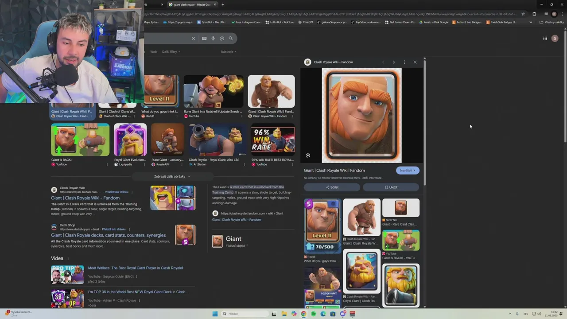Open Spotify from the taskbar

[x=313, y=314]
